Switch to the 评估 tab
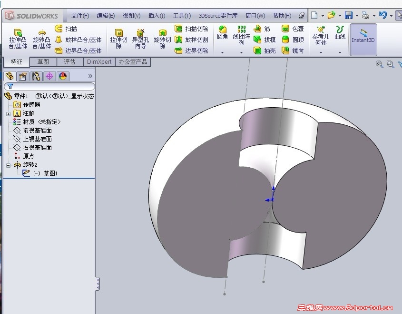This screenshot has height=314, width=402. (69, 62)
